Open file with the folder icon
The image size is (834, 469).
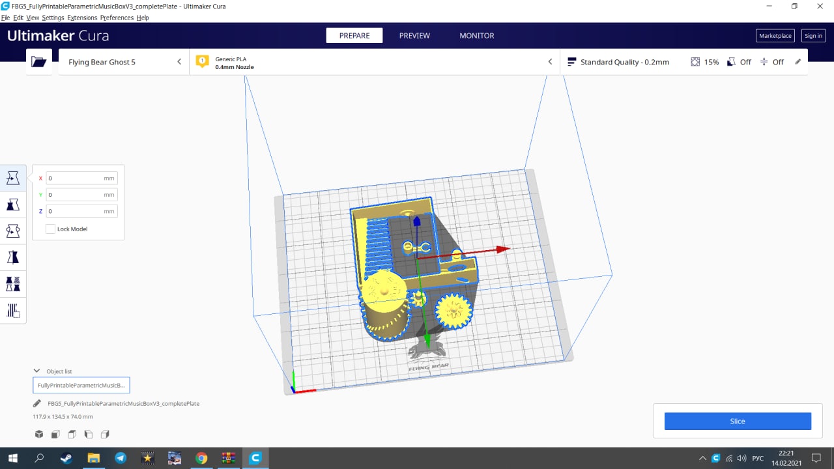coord(39,62)
